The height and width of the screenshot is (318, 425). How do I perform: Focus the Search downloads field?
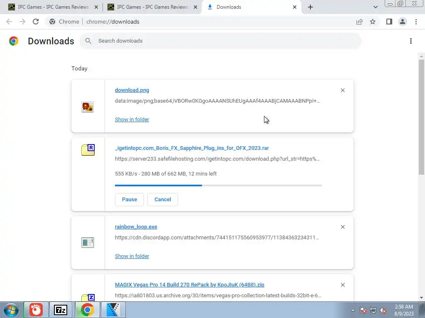pyautogui.click(x=220, y=41)
